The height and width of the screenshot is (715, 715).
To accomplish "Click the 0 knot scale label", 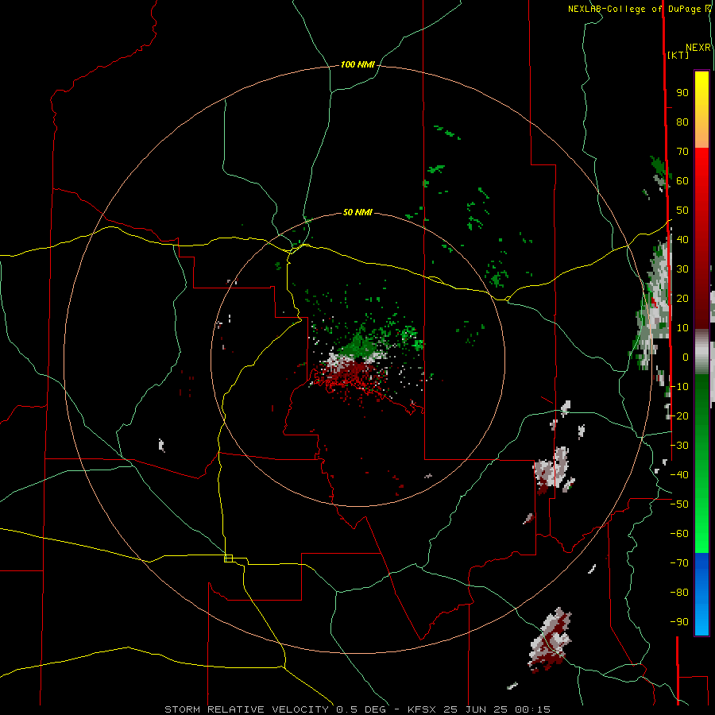I will pyautogui.click(x=686, y=357).
